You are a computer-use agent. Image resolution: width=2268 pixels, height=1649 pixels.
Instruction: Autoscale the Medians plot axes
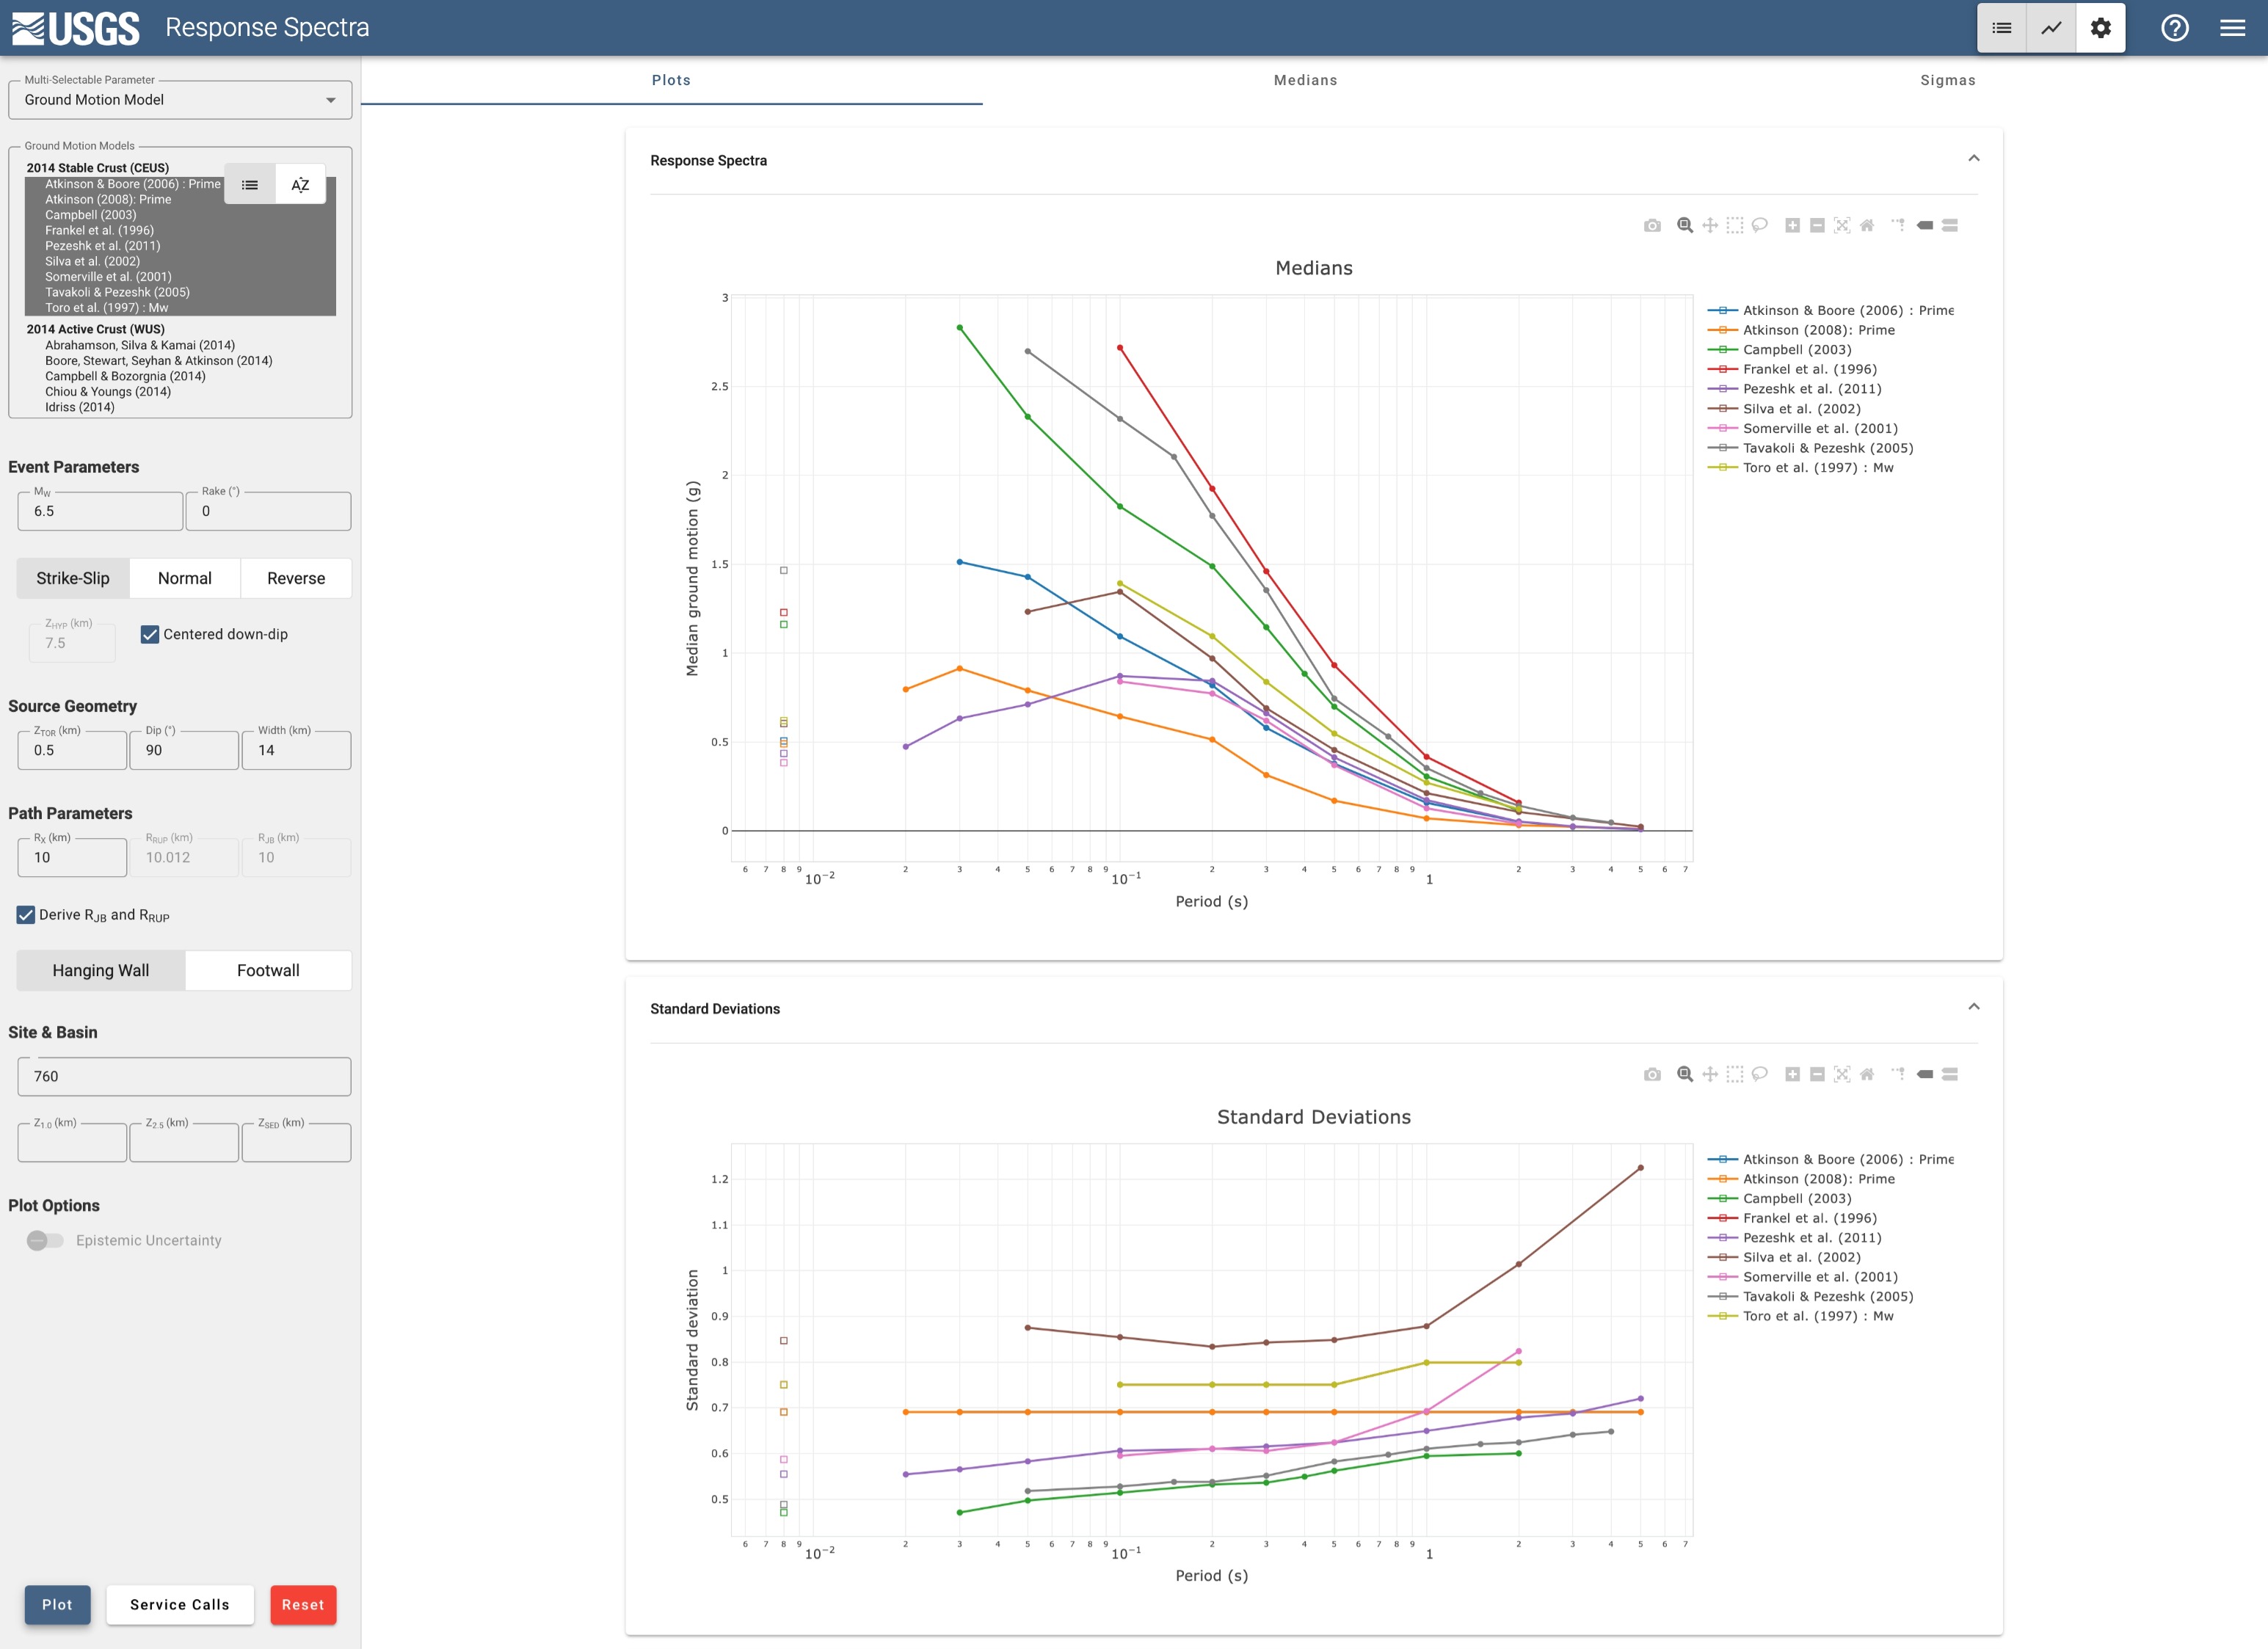pyautogui.click(x=1842, y=226)
